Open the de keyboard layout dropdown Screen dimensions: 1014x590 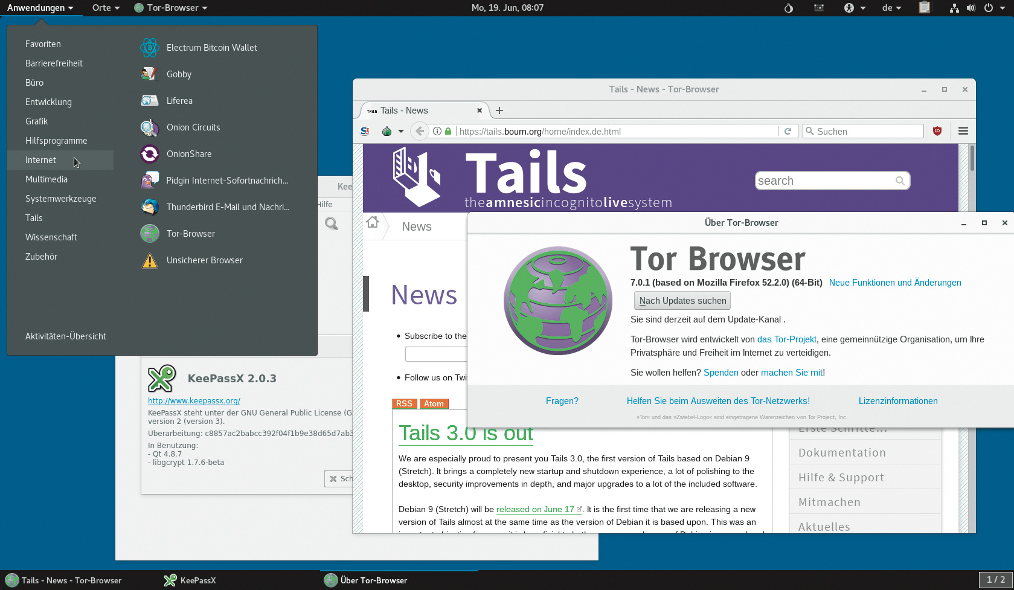click(891, 8)
